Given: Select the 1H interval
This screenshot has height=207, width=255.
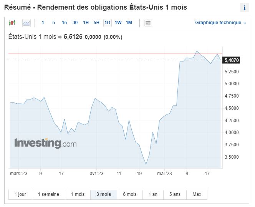Looking at the screenshot, I should coord(86,23).
